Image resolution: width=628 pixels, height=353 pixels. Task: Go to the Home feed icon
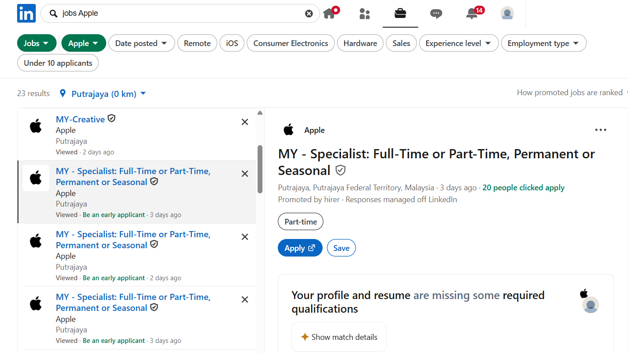click(x=330, y=14)
